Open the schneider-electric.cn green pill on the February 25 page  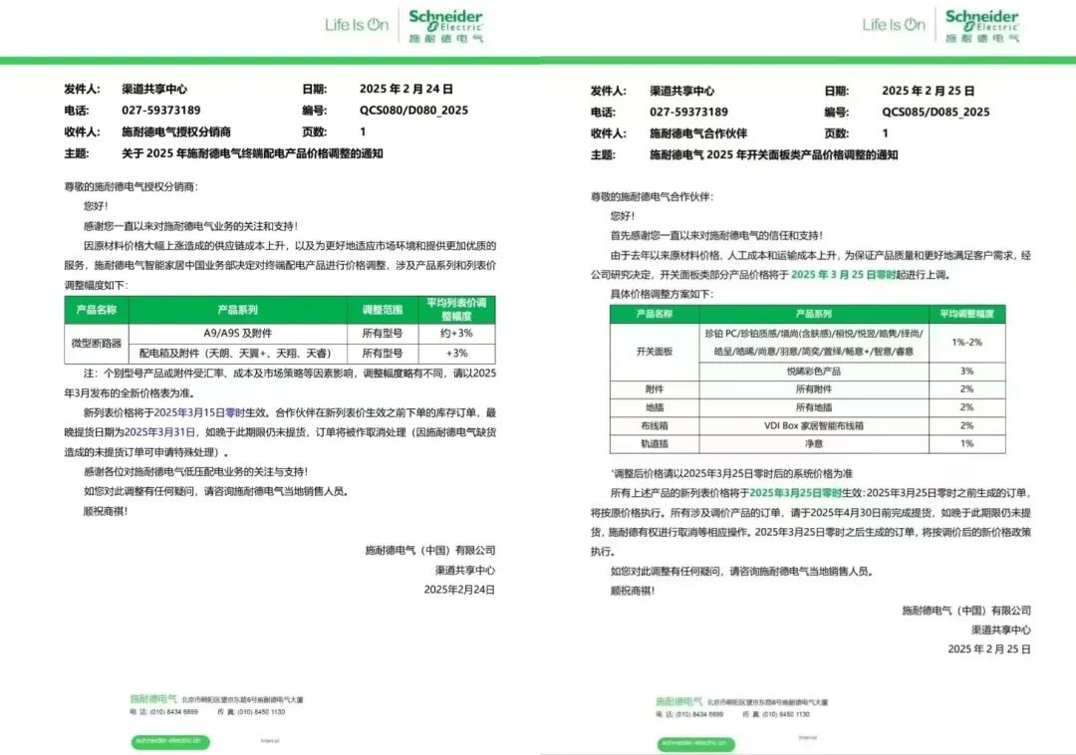(695, 743)
